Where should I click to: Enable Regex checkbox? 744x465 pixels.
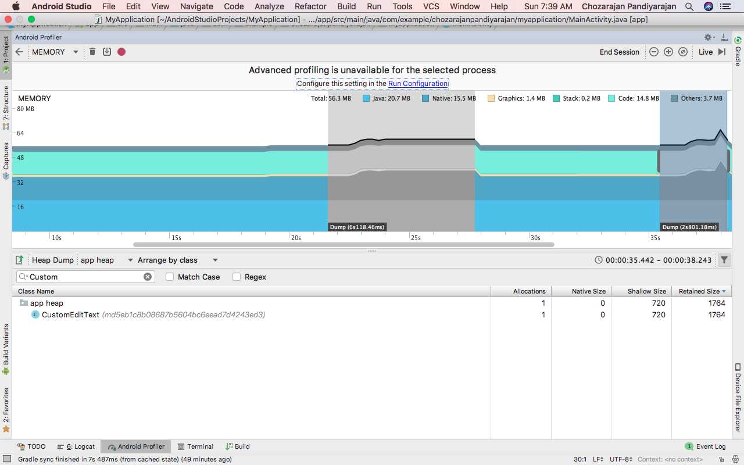pos(237,277)
